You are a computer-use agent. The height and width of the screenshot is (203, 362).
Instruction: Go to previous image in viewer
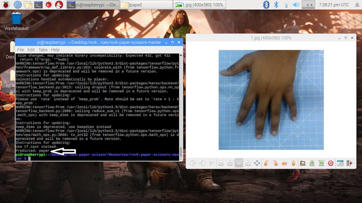pos(193,163)
